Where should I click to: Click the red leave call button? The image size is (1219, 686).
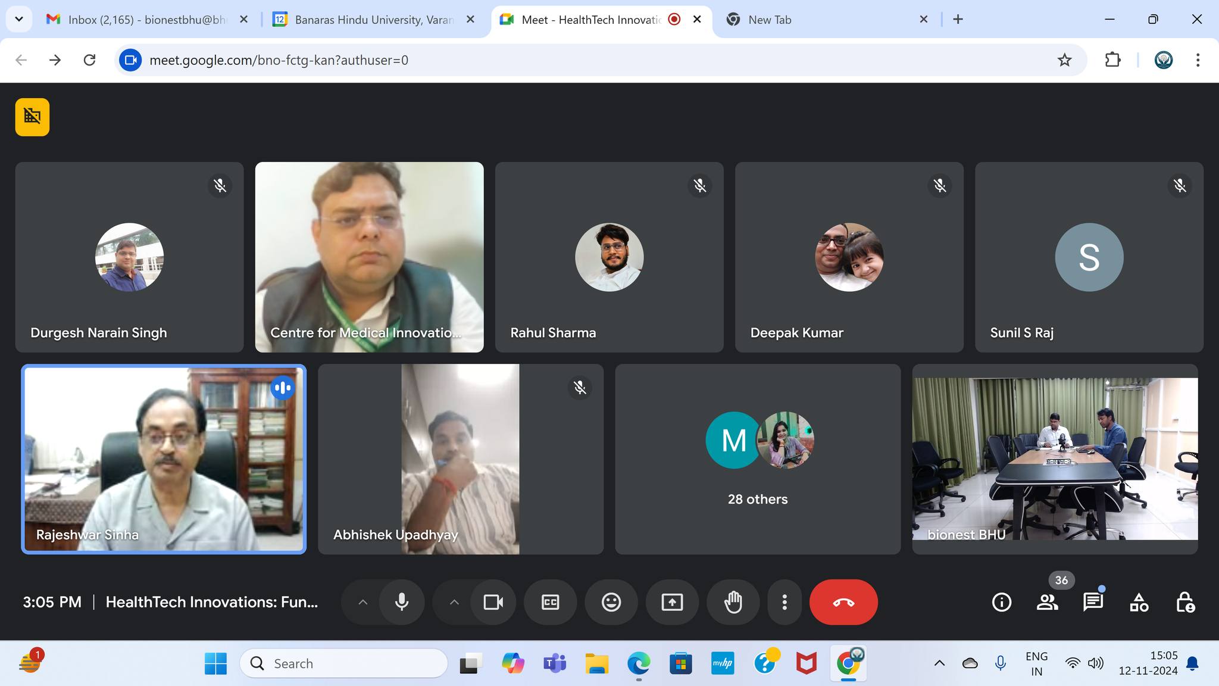(x=843, y=602)
